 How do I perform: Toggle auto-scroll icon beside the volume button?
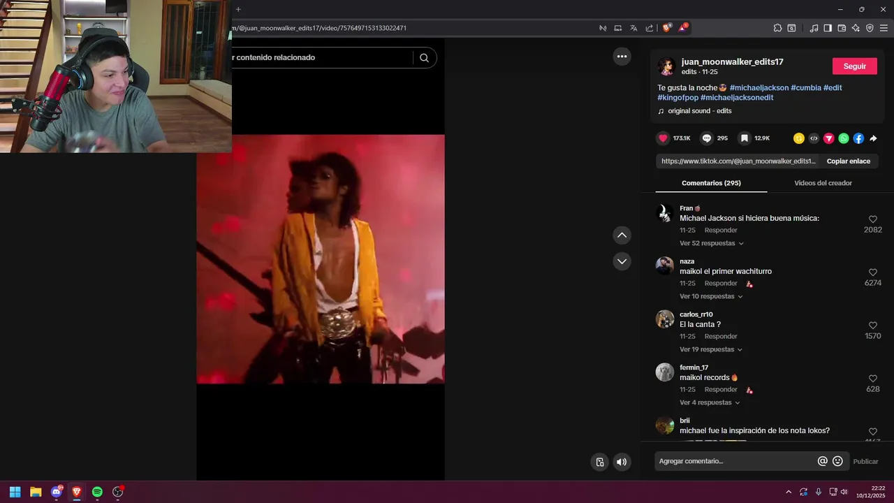tap(599, 462)
